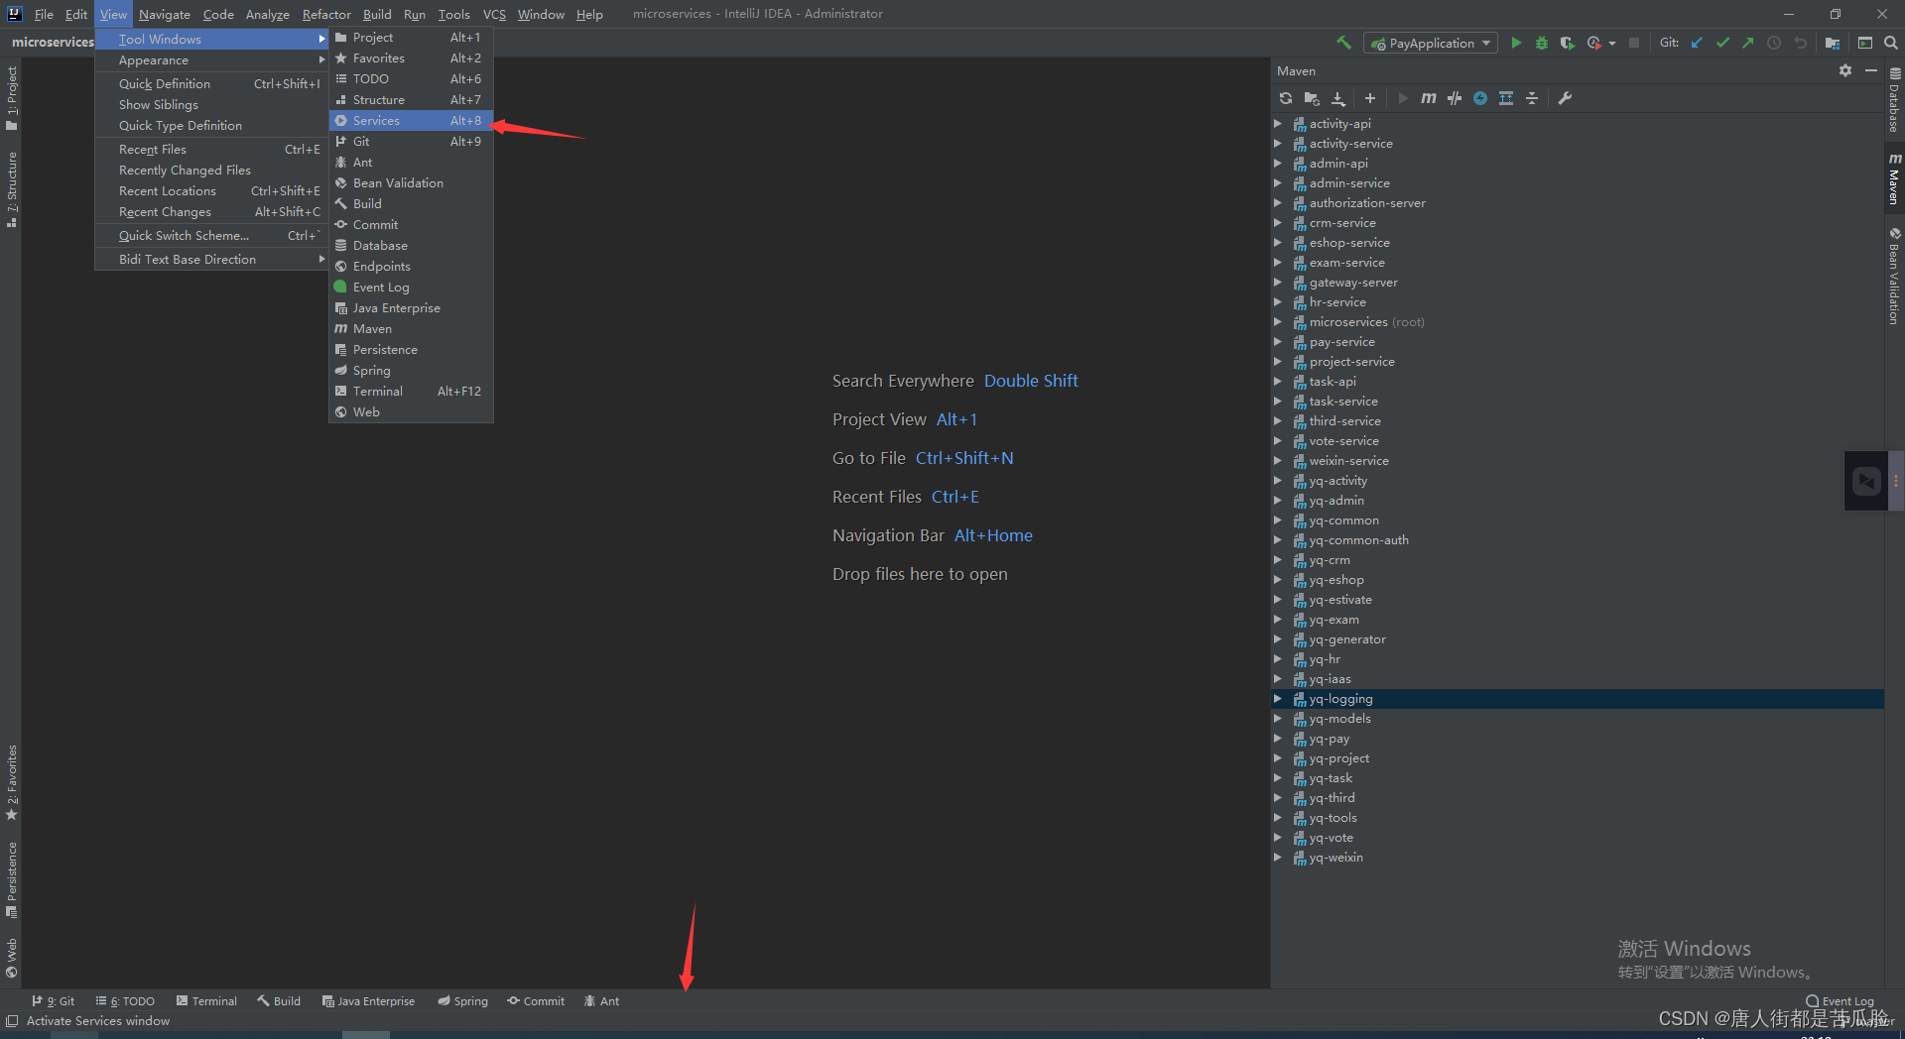Click the Git Update Project blue arrow
This screenshot has width=1905, height=1039.
(x=1697, y=43)
